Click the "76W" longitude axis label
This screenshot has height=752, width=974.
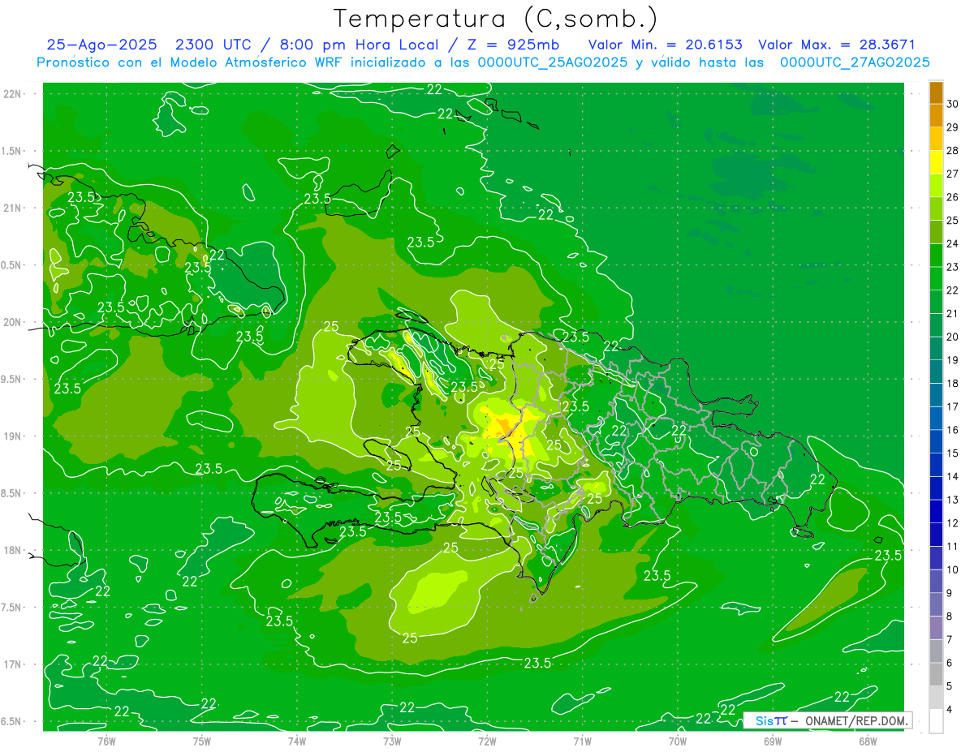pyautogui.click(x=106, y=741)
